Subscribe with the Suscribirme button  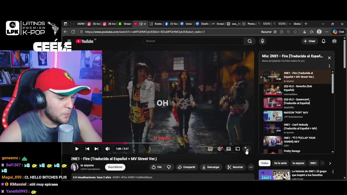[x=115, y=167]
